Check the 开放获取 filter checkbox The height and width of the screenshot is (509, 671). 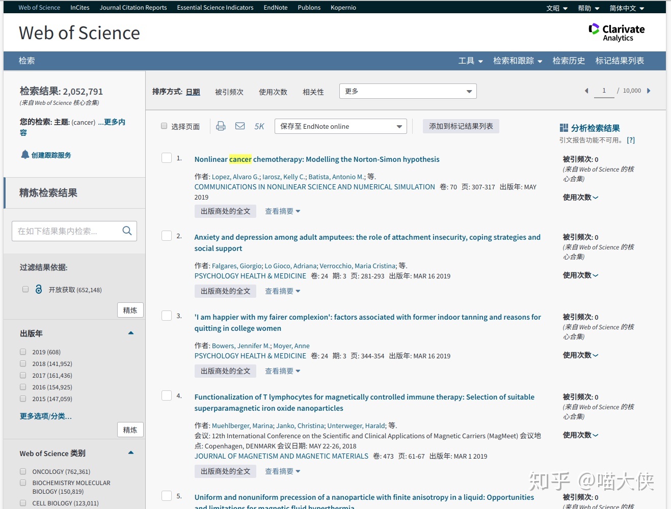tap(25, 289)
